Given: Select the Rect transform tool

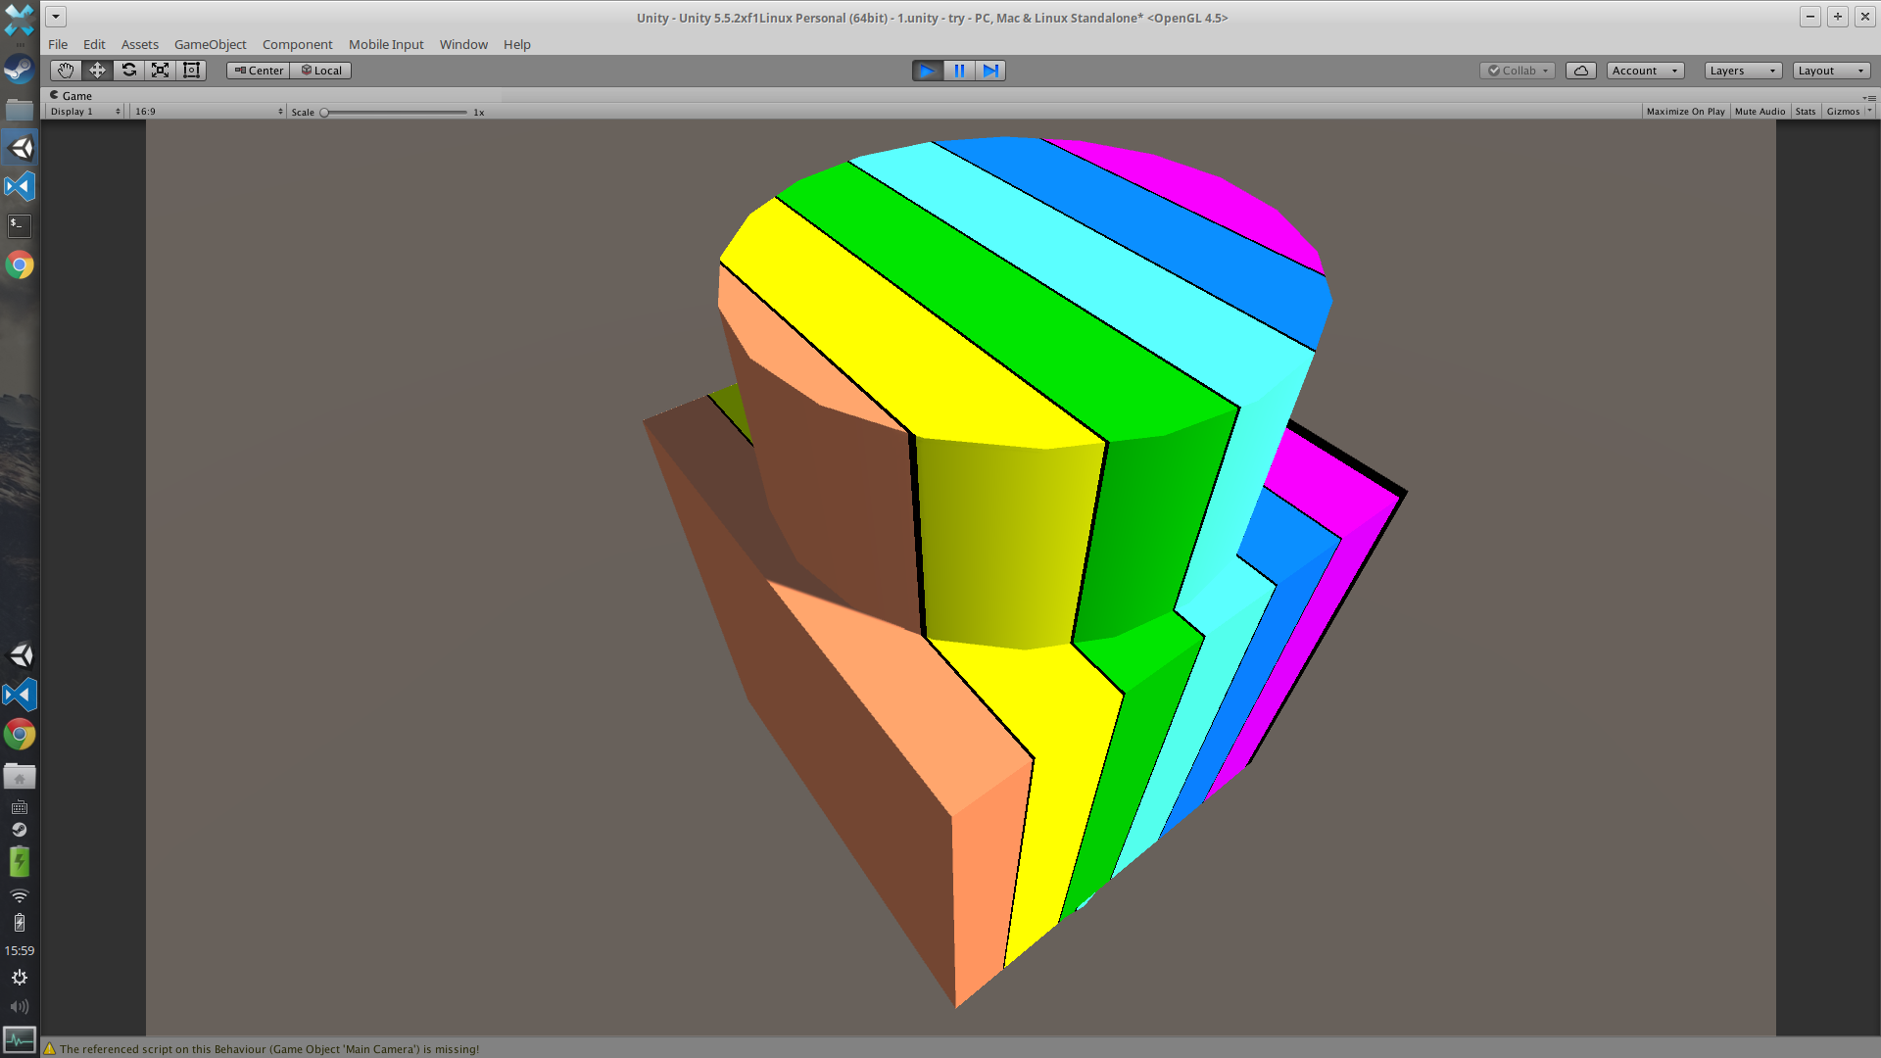Looking at the screenshot, I should 192,71.
